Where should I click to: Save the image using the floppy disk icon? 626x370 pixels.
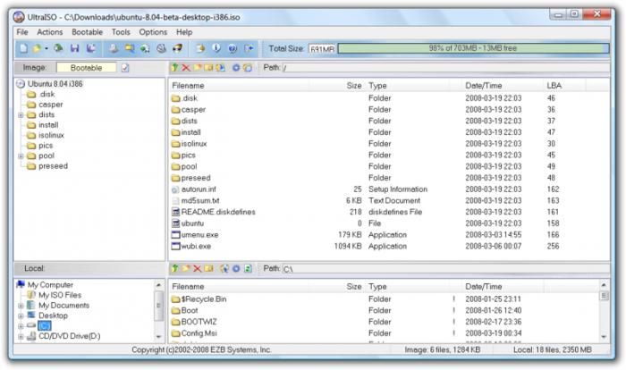[x=74, y=48]
